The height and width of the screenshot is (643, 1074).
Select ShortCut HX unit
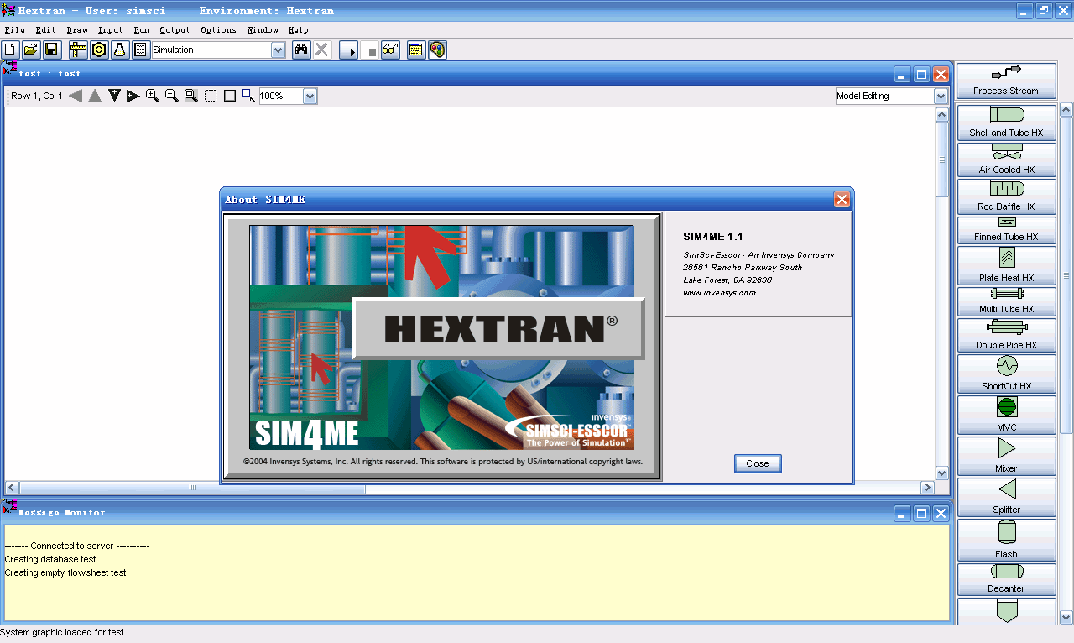pyautogui.click(x=1006, y=374)
